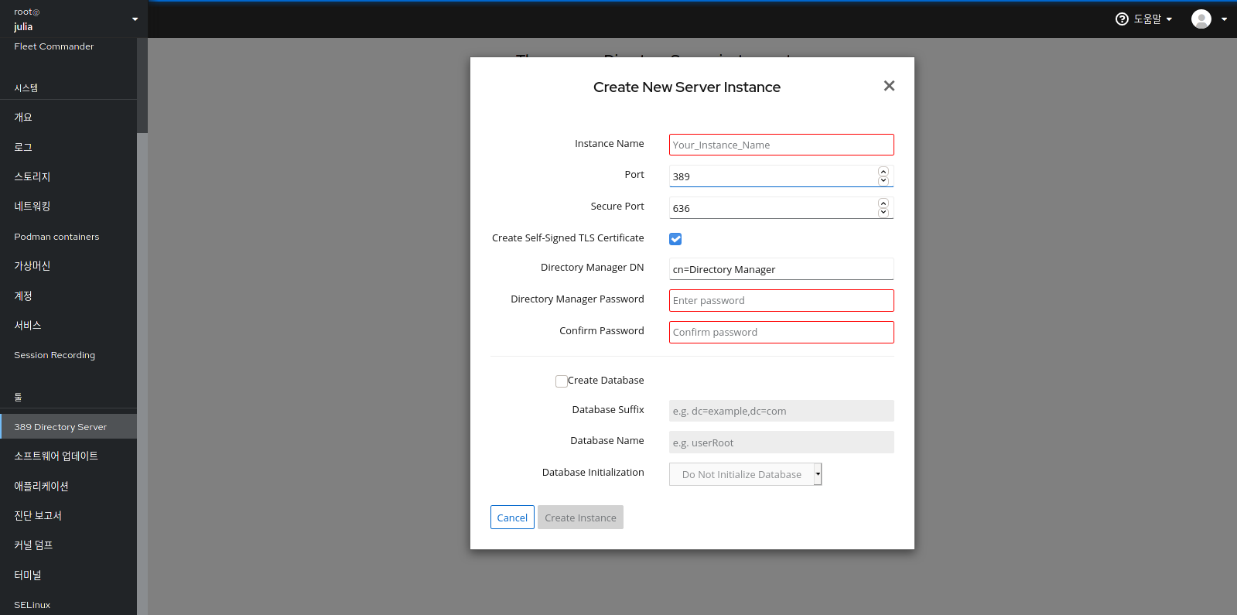Image resolution: width=1237 pixels, height=615 pixels.
Task: Increase the Secure Port value
Action: pyautogui.click(x=883, y=203)
